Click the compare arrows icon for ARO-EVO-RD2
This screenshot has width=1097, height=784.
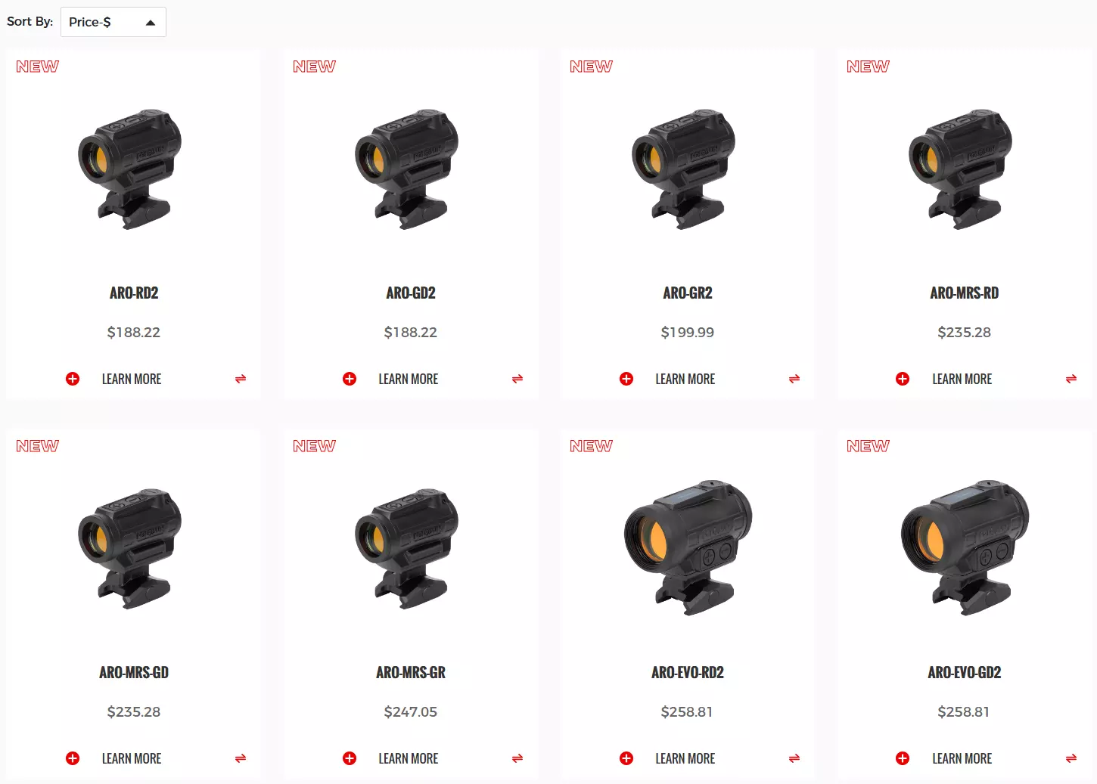794,758
